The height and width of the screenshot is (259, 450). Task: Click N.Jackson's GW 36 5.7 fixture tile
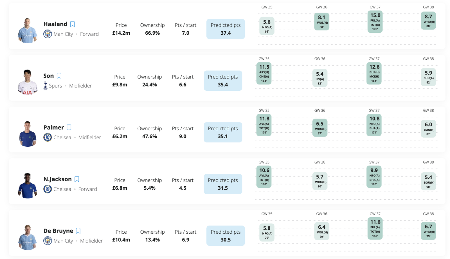pos(320,181)
